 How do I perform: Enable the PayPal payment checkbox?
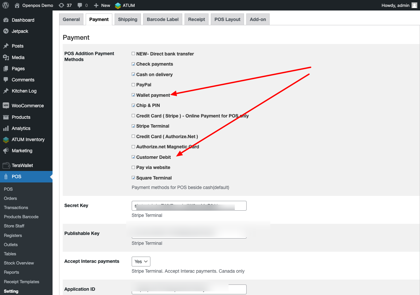133,84
